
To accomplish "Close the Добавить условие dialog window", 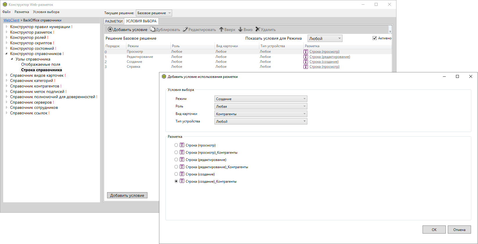I will pos(471,76).
